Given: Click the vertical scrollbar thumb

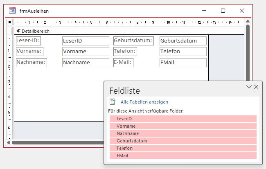Looking at the screenshot, I should click(x=248, y=52).
